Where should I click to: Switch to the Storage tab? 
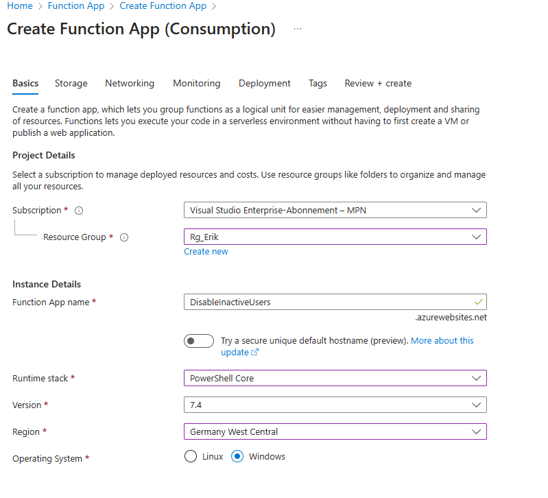coord(71,84)
